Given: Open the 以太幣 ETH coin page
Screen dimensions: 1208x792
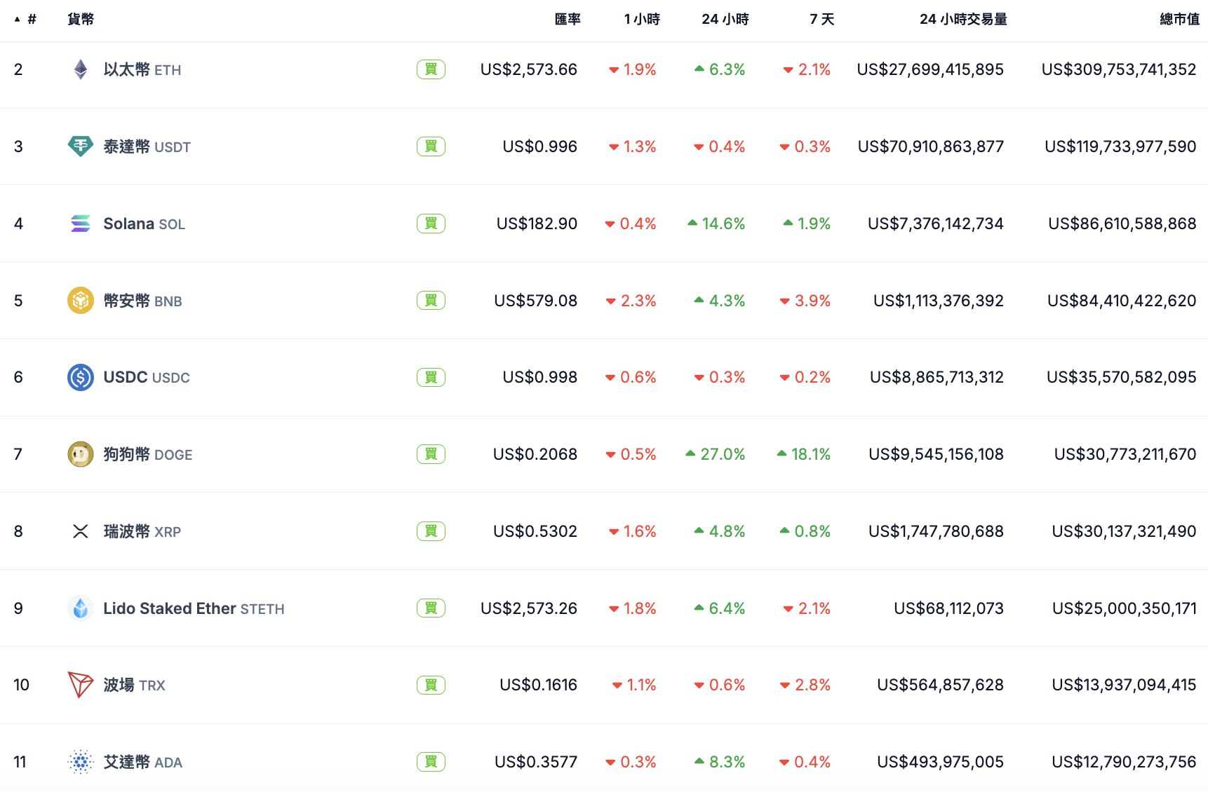Looking at the screenshot, I should pyautogui.click(x=142, y=69).
